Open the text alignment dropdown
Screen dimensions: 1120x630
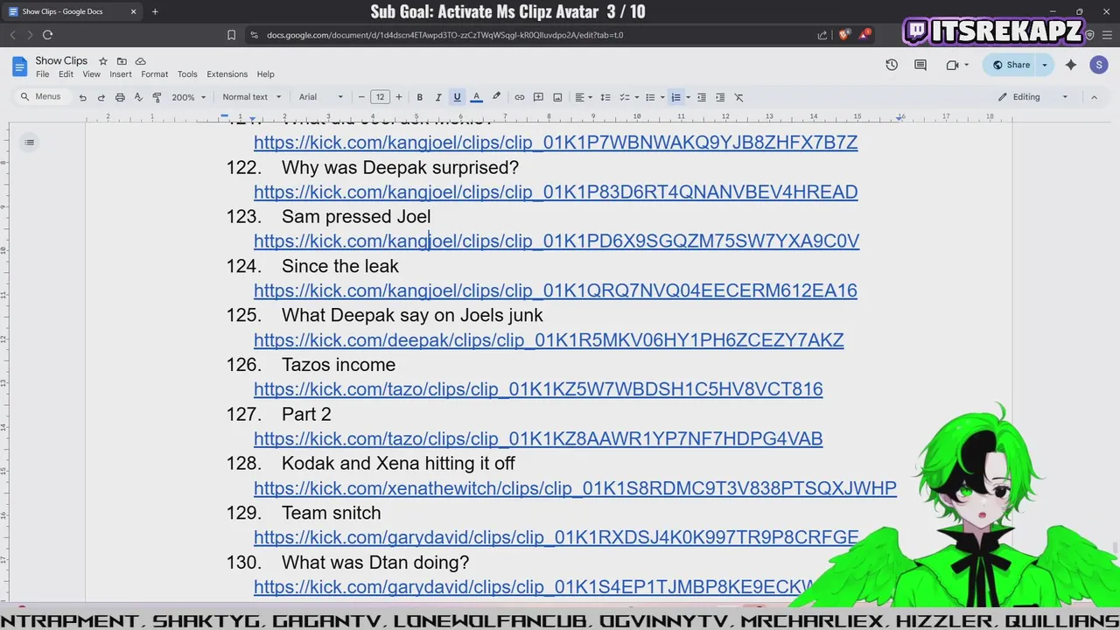pos(583,97)
